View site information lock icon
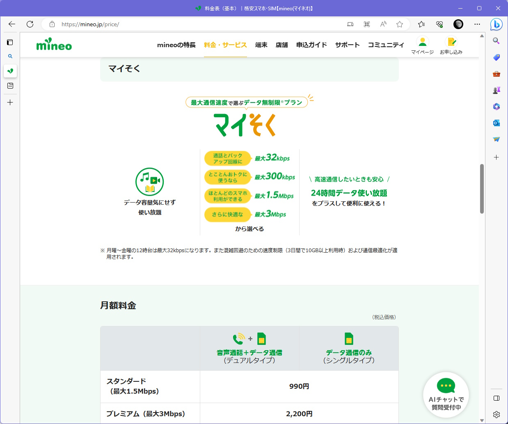 tap(52, 24)
